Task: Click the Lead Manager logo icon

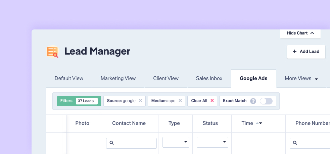Action: point(53,52)
